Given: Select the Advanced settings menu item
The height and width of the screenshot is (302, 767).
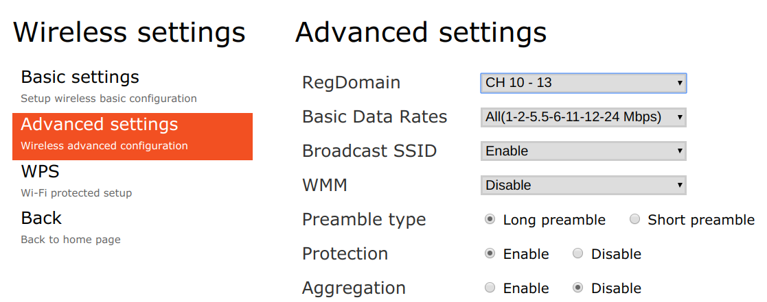Looking at the screenshot, I should tap(132, 136).
